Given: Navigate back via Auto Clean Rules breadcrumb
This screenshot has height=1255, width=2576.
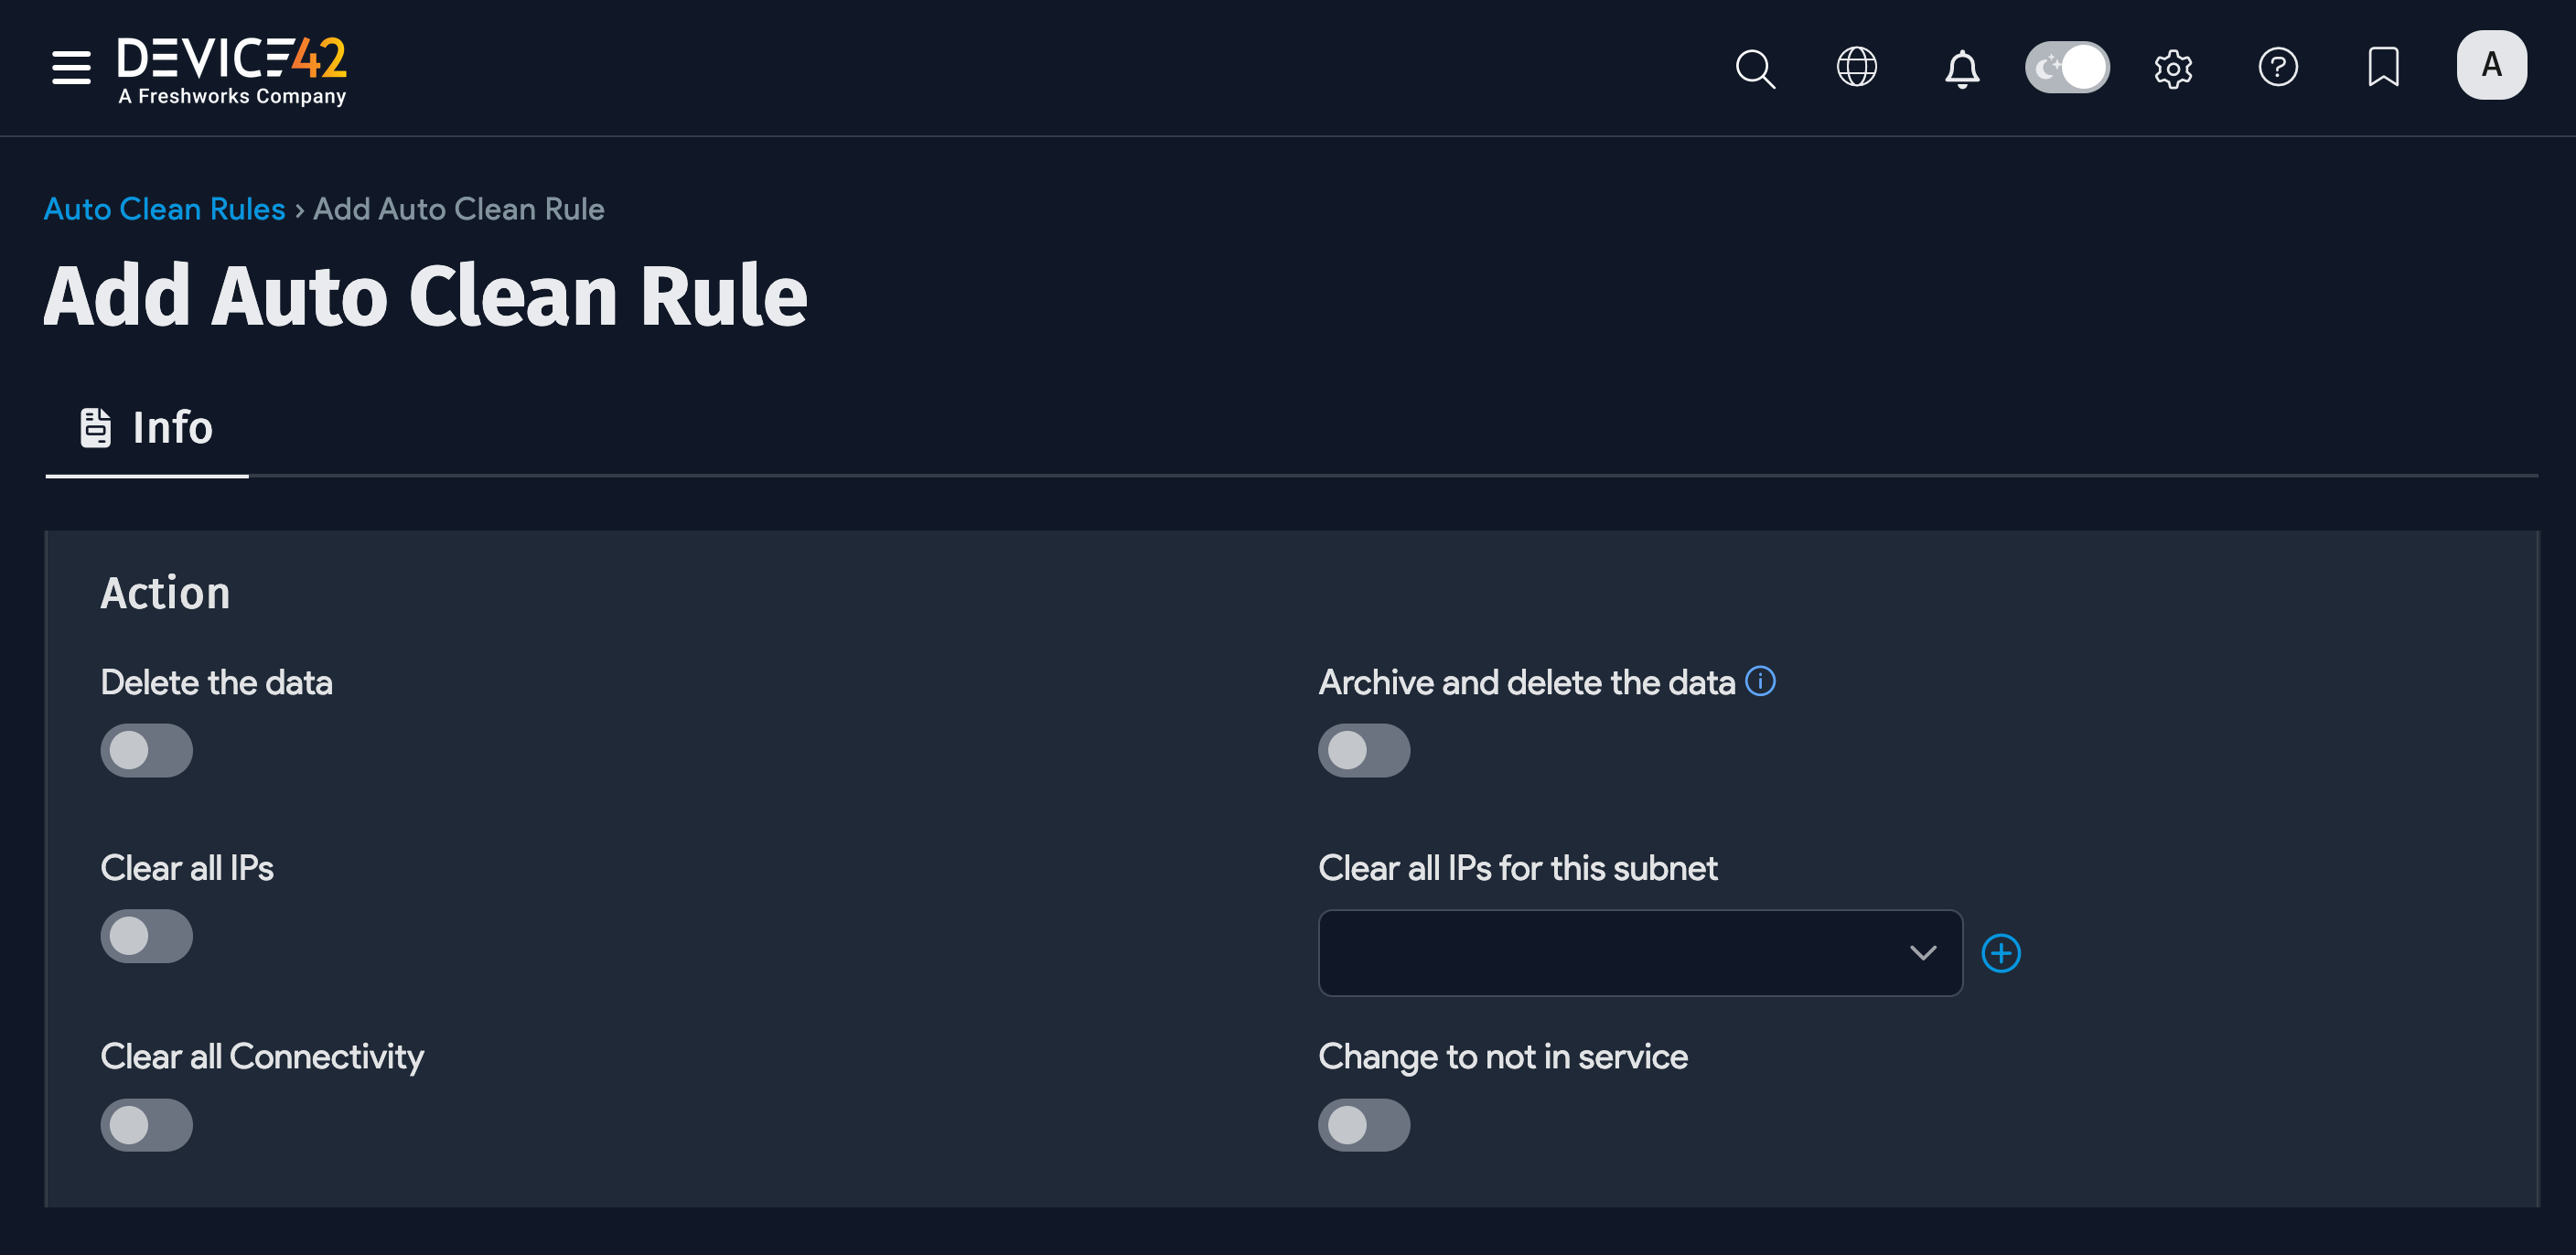Looking at the screenshot, I should [164, 208].
